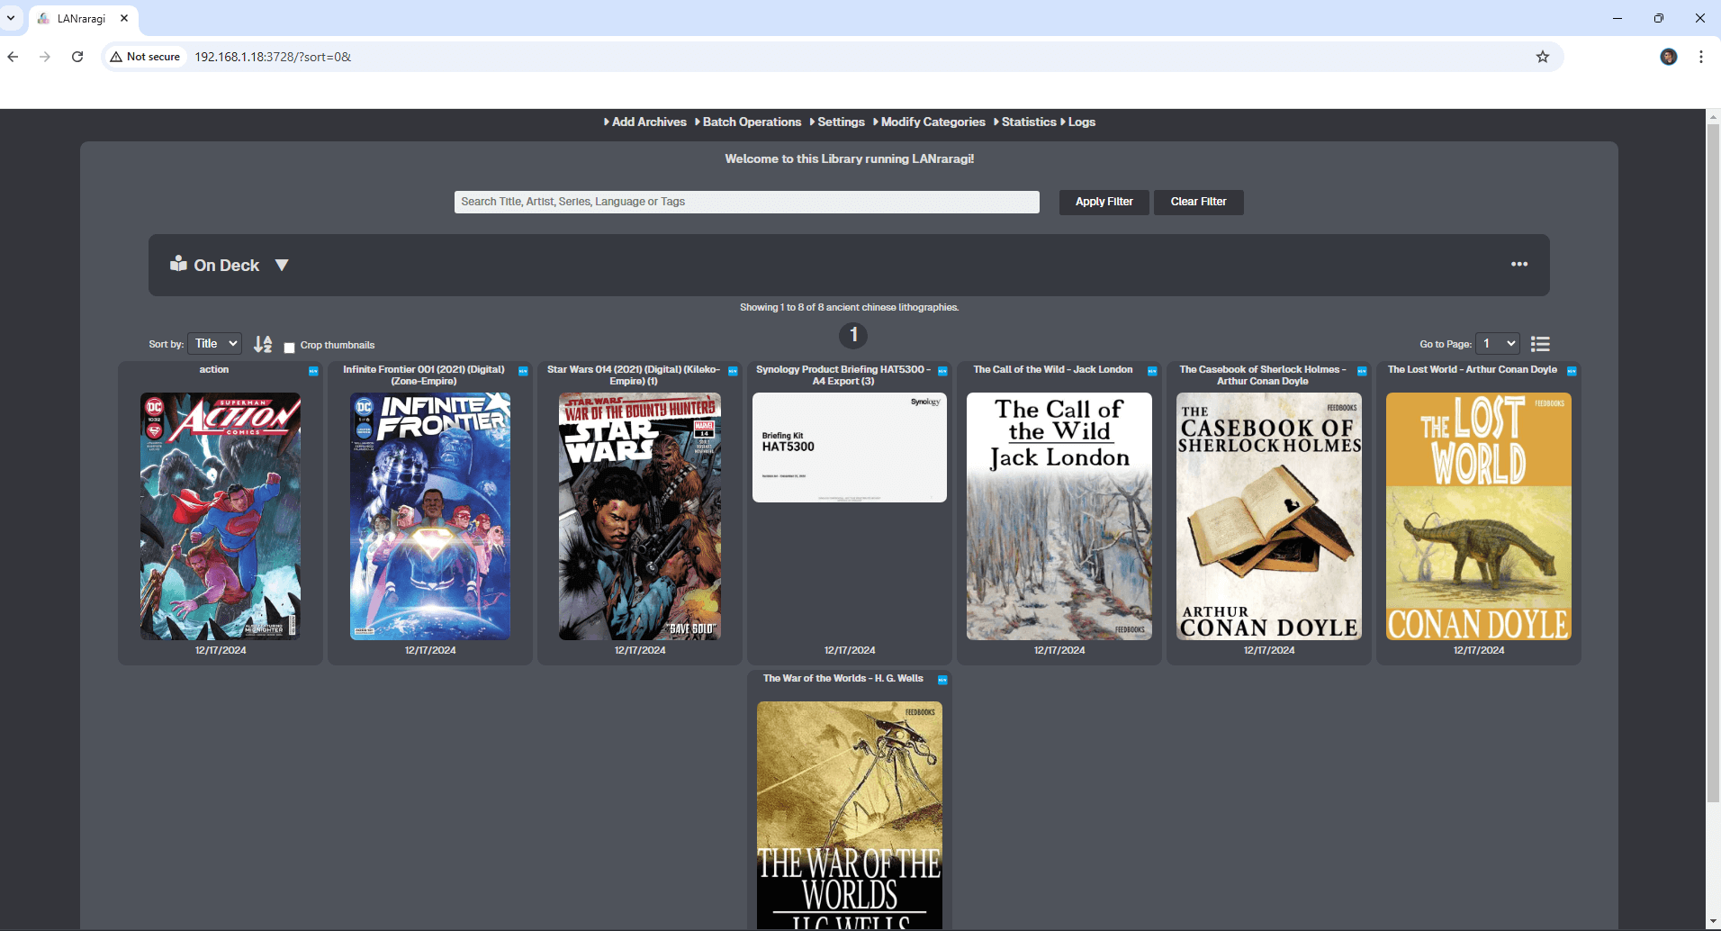This screenshot has width=1721, height=931.
Task: Click 'Star Wars 014 (2021)' title link
Action: 634,375
